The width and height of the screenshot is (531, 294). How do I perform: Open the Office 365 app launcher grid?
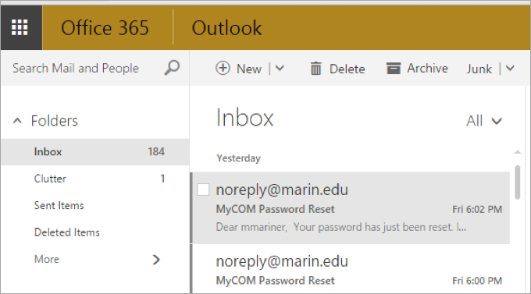coord(20,27)
